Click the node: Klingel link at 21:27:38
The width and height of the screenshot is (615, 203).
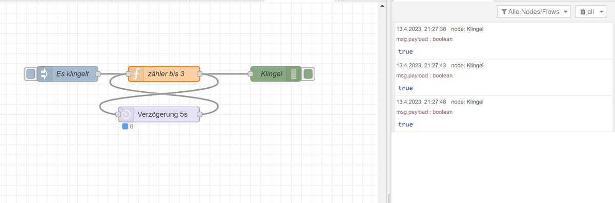(467, 29)
